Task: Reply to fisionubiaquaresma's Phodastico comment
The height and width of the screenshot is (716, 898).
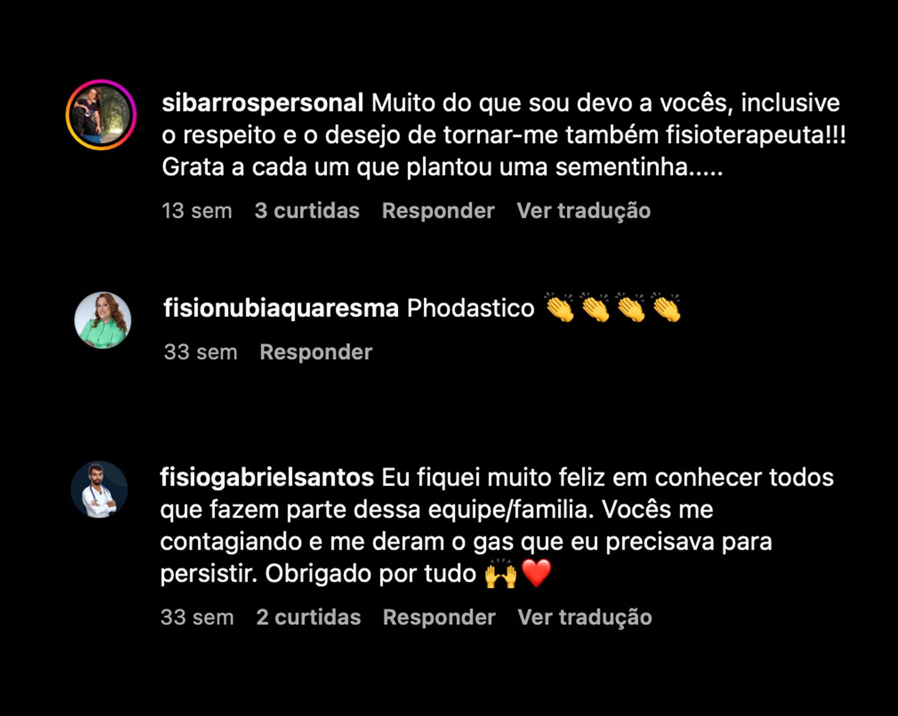Action: (316, 352)
